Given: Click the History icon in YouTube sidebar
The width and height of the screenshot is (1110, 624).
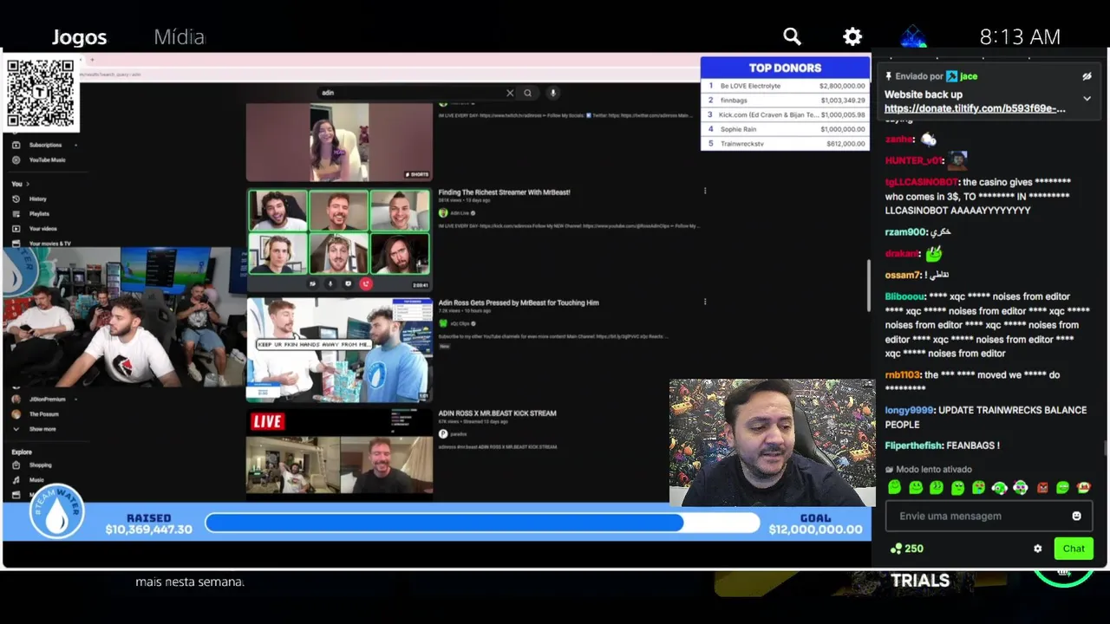Looking at the screenshot, I should pyautogui.click(x=16, y=198).
